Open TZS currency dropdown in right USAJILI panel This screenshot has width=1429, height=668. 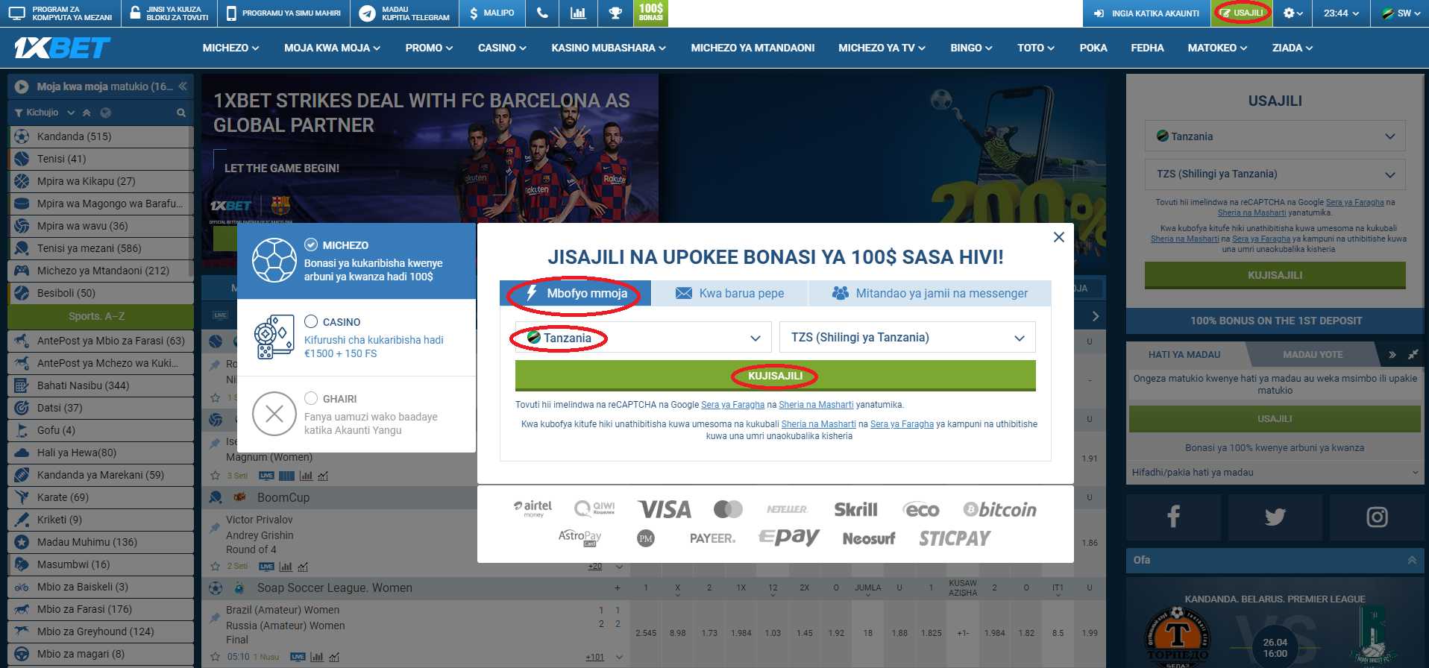point(1275,174)
